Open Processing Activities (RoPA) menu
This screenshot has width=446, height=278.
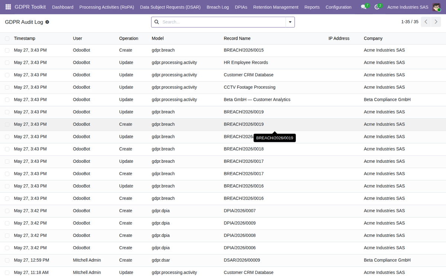click(107, 7)
